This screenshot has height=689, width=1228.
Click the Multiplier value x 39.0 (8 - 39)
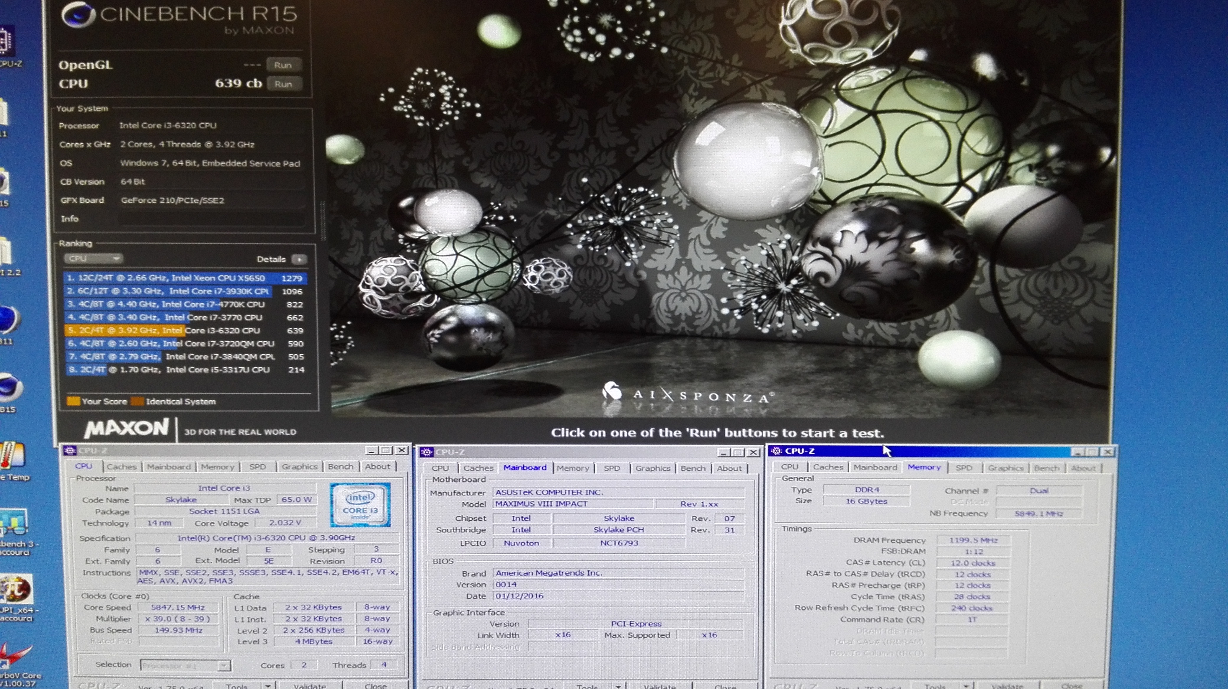pos(178,619)
